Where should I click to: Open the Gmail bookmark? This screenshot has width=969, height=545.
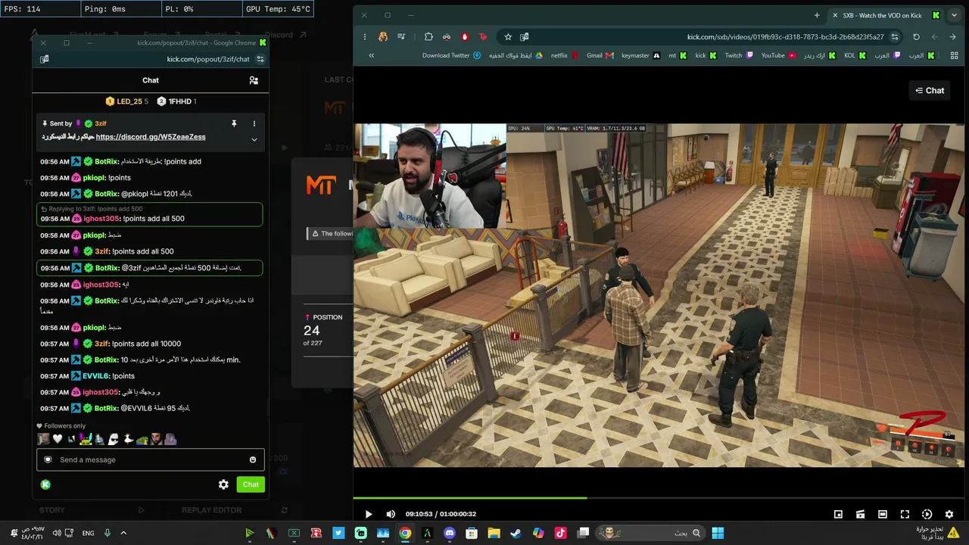600,55
